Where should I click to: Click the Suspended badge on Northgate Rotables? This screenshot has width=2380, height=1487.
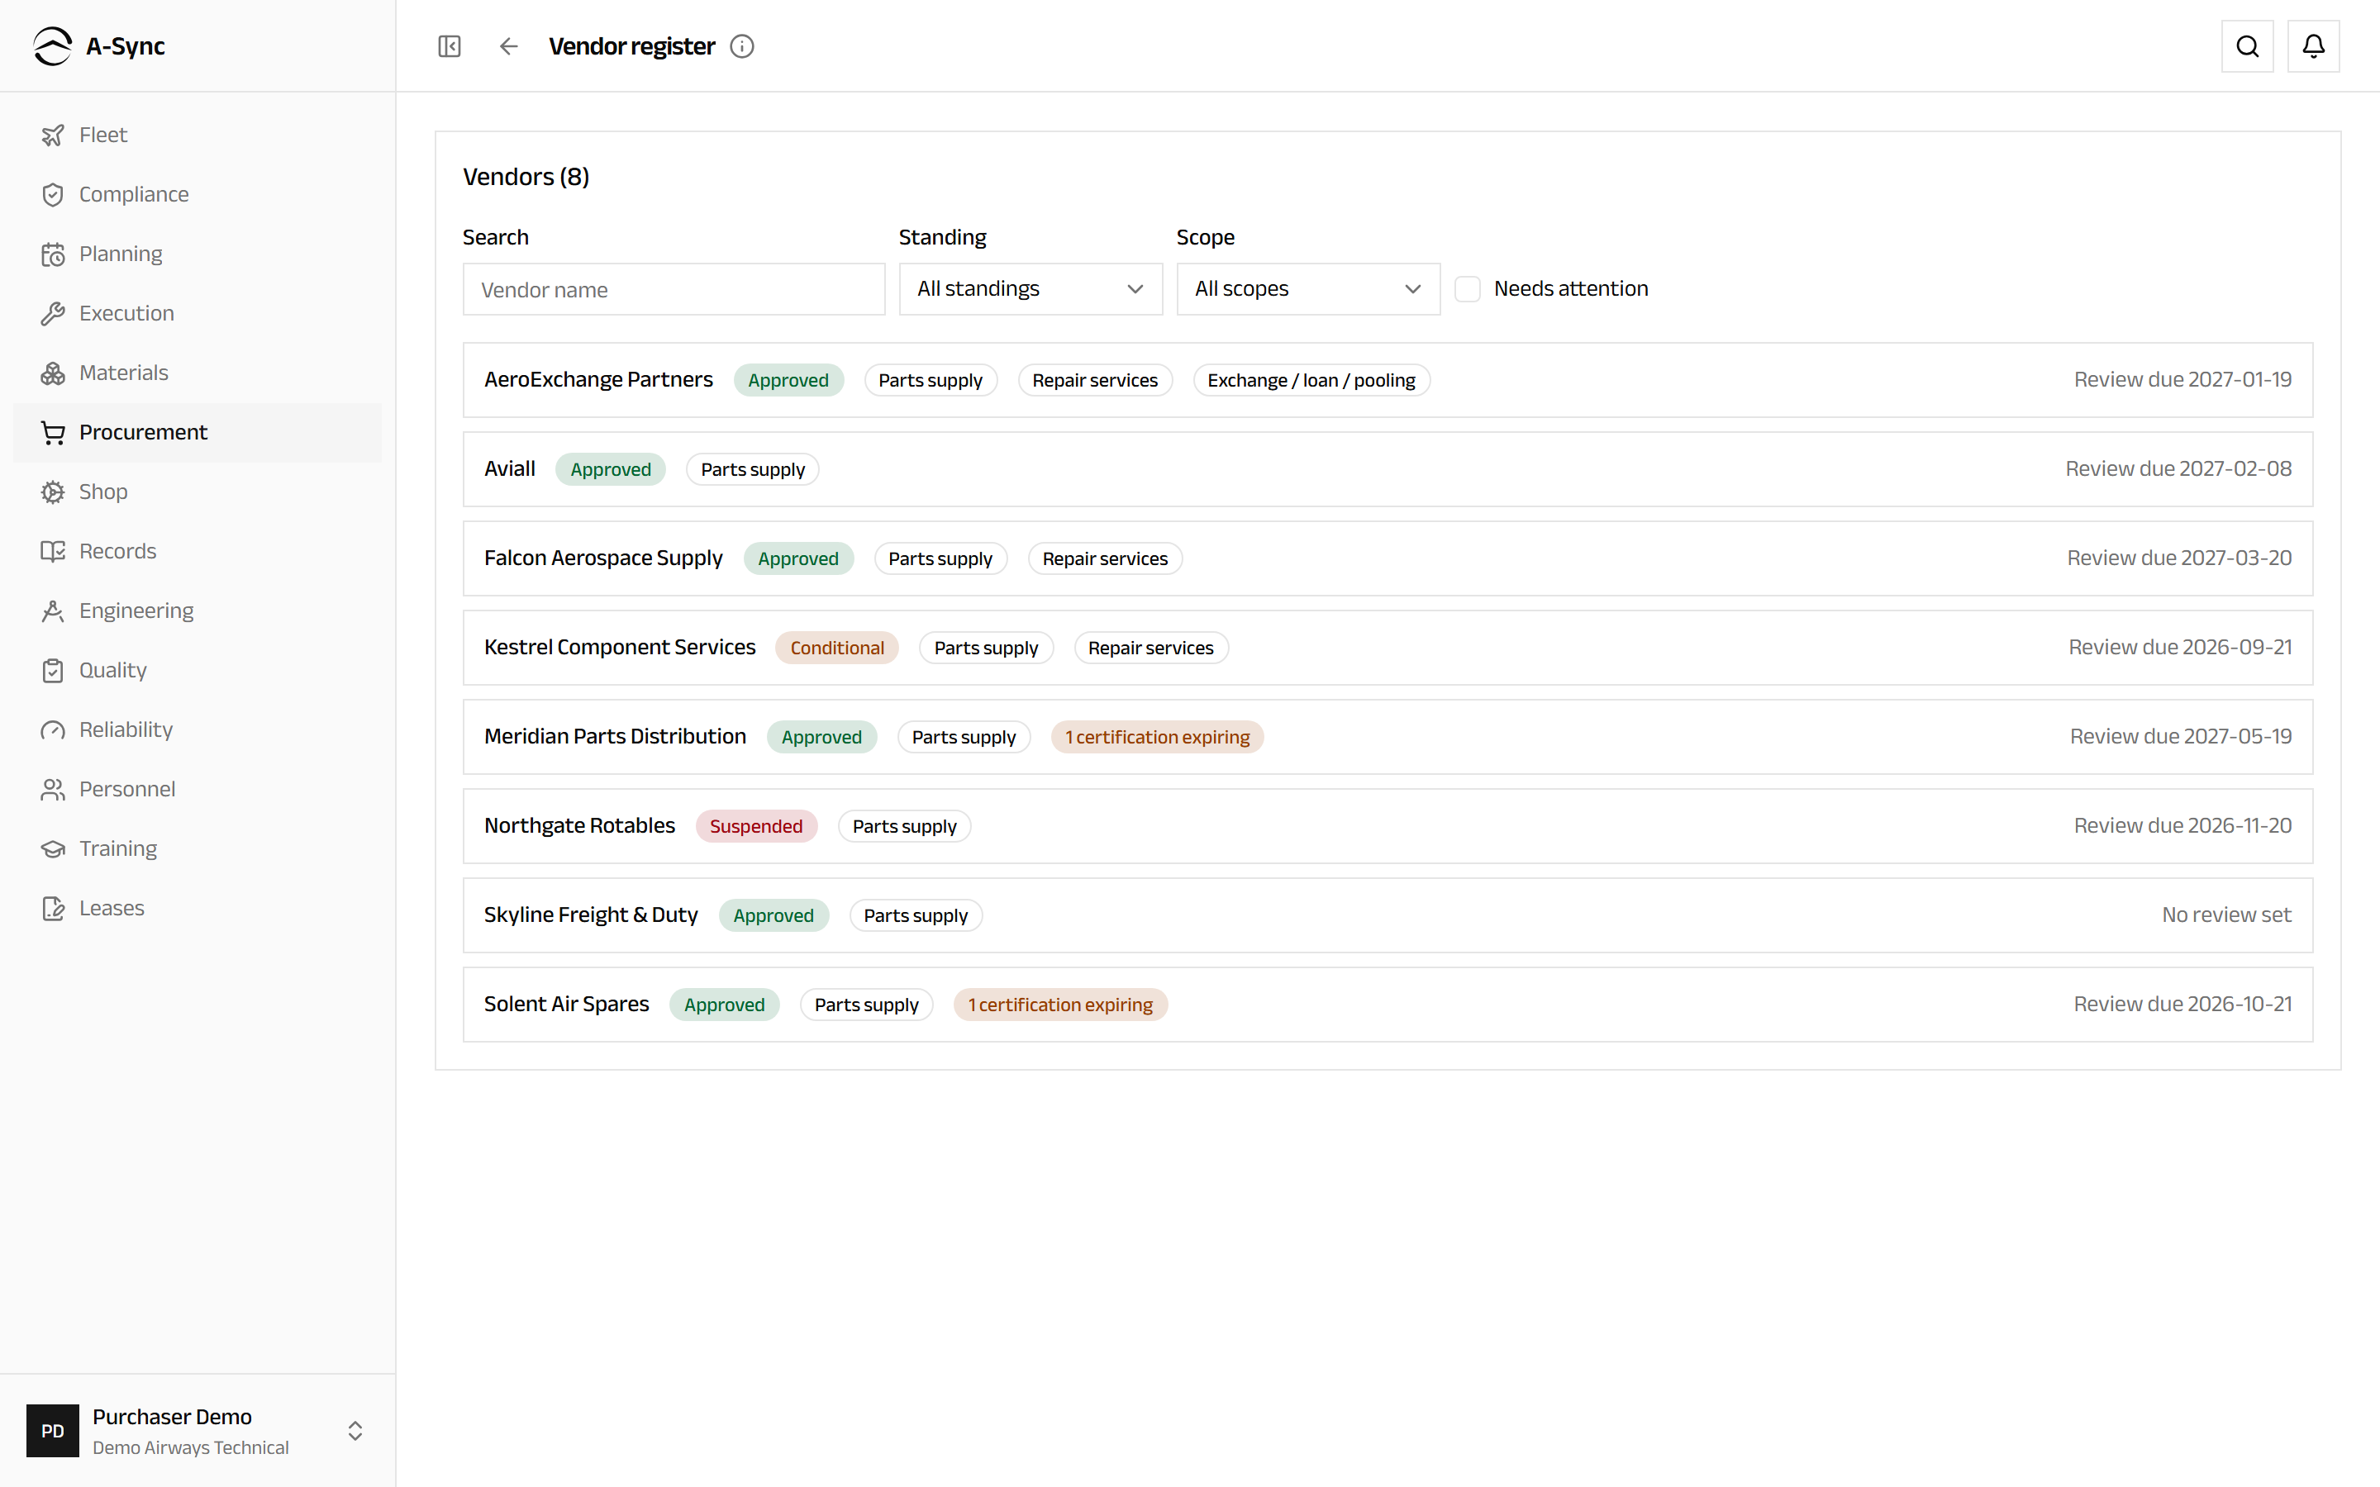756,826
